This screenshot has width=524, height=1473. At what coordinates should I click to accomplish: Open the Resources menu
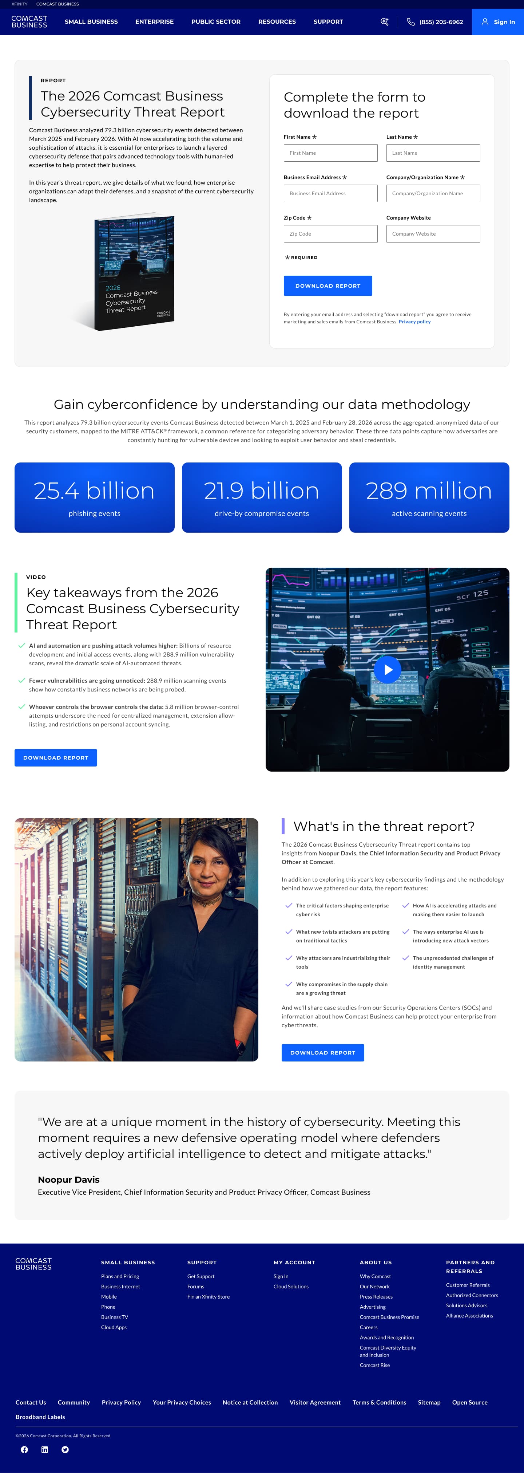pos(277,22)
